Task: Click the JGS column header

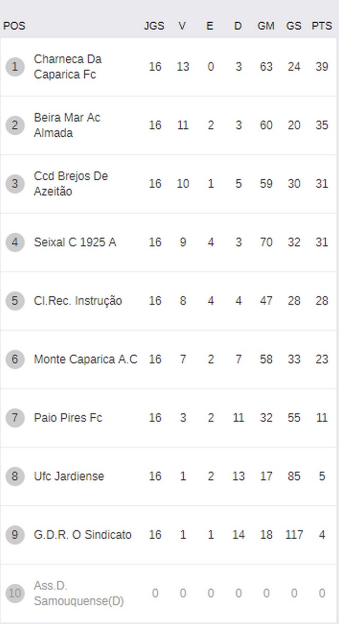Action: coord(154,26)
